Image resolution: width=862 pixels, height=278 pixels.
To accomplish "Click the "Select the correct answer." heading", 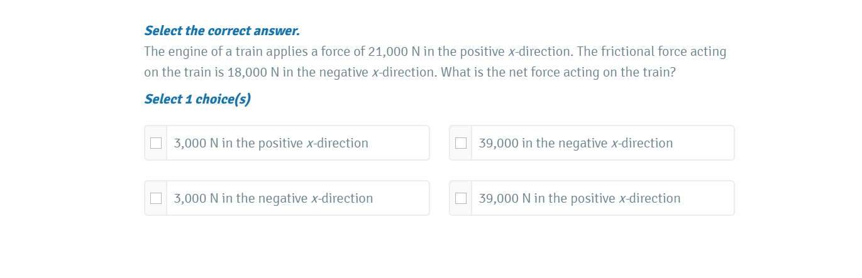I will [x=222, y=31].
